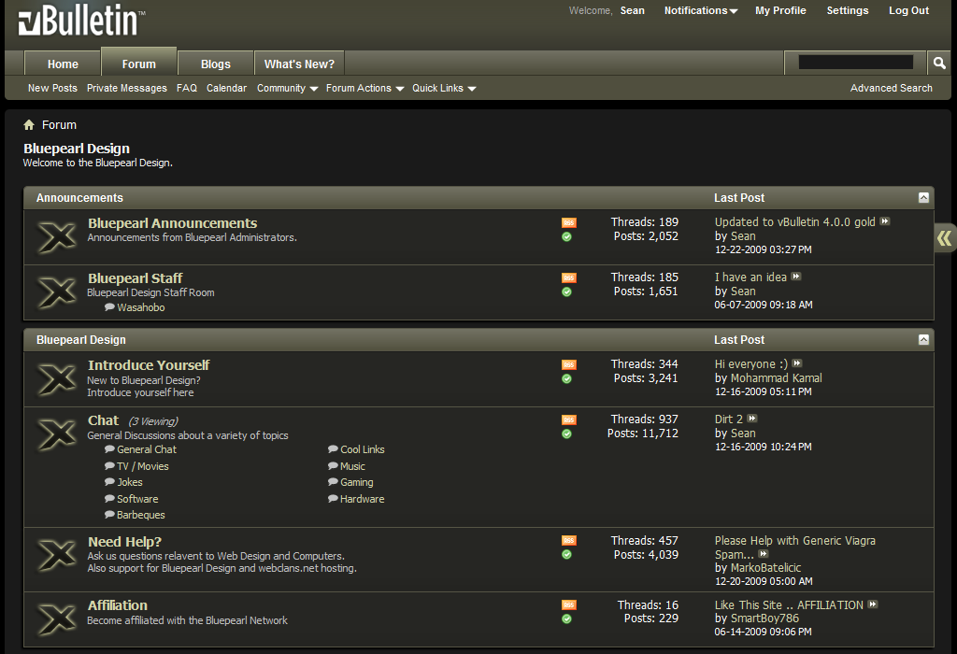The image size is (957, 654).
Task: Click forum status icon beside Need Help?
Action: pos(57,555)
